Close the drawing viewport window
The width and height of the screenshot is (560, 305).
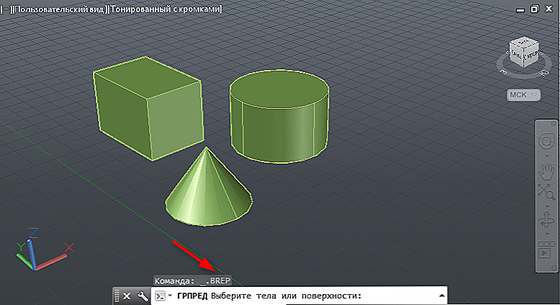pyautogui.click(x=549, y=9)
